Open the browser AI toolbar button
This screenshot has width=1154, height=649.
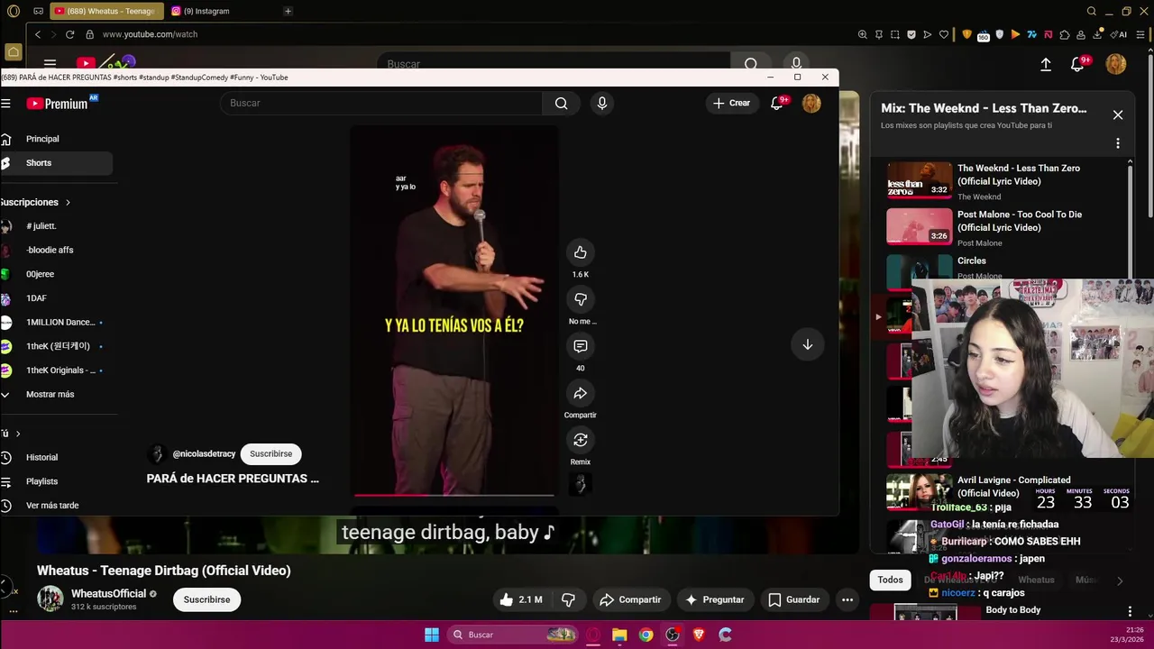(x=1120, y=34)
